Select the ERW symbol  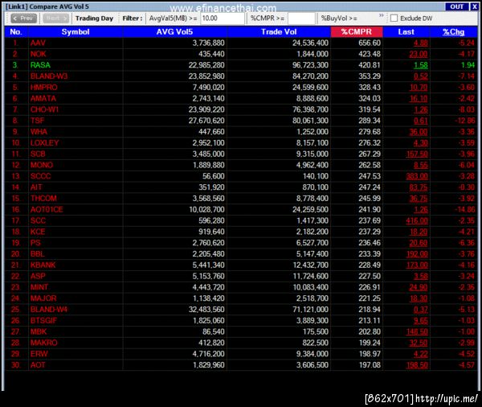pyautogui.click(x=39, y=353)
